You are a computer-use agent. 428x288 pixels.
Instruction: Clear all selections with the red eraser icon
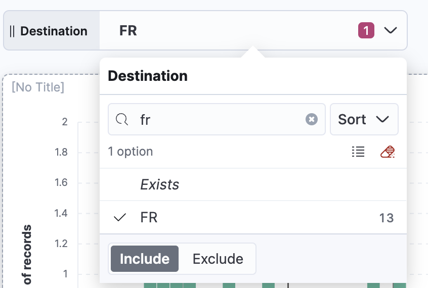[x=388, y=152]
